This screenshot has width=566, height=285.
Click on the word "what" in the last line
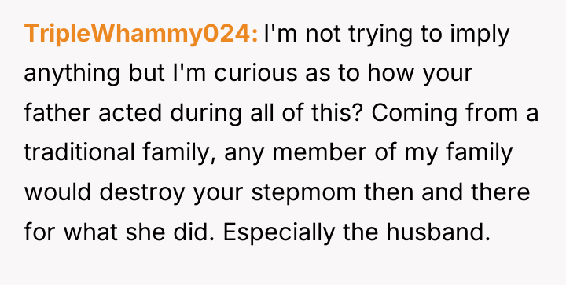tap(90, 232)
